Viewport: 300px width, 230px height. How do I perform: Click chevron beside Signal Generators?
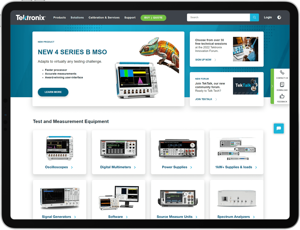coord(75,217)
